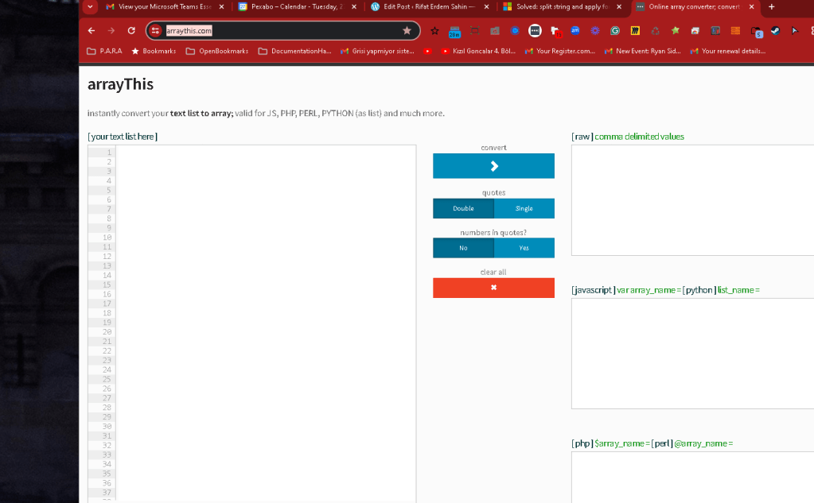This screenshot has height=503, width=814.
Task: Open the Bookmarks star shortcut
Action: pyautogui.click(x=154, y=51)
